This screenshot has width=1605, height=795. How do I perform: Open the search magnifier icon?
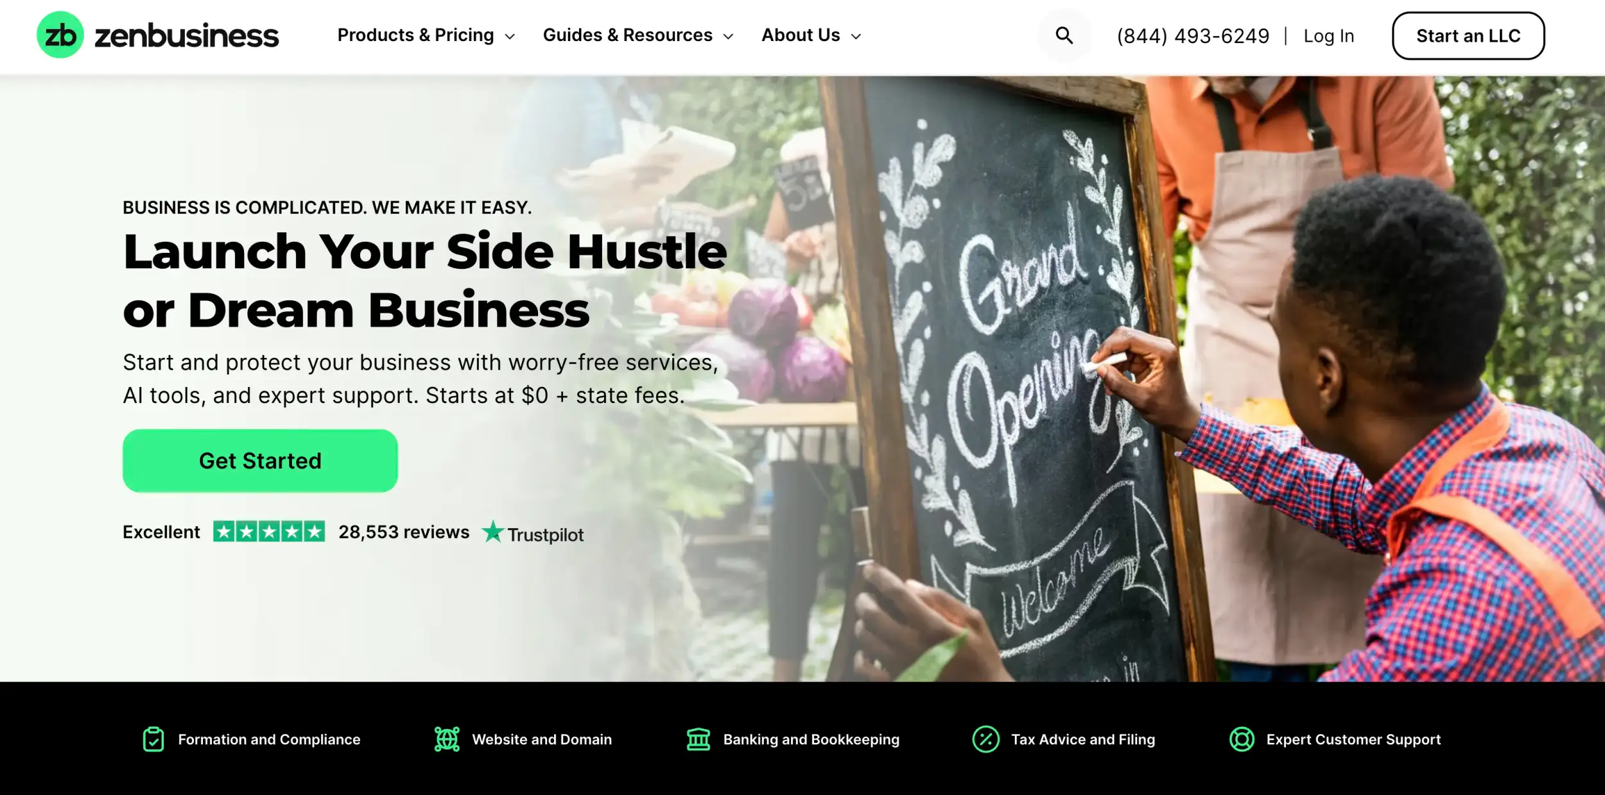[1064, 35]
